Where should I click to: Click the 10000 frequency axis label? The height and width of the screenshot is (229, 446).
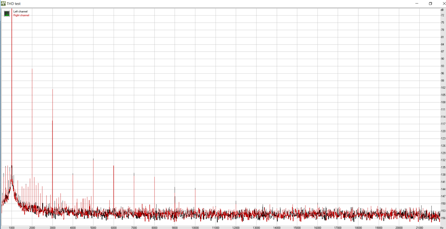[195, 228]
